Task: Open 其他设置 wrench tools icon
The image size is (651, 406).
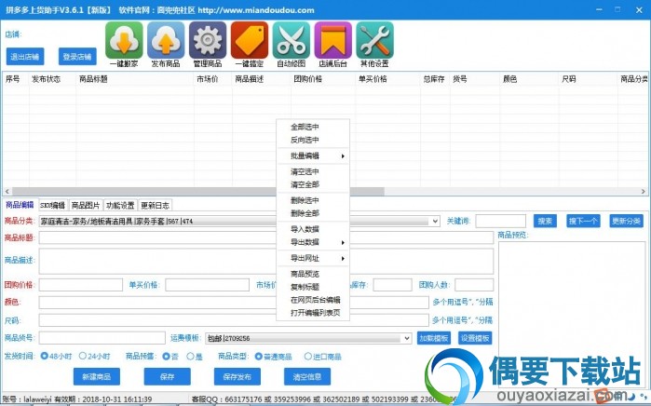Action: click(375, 40)
